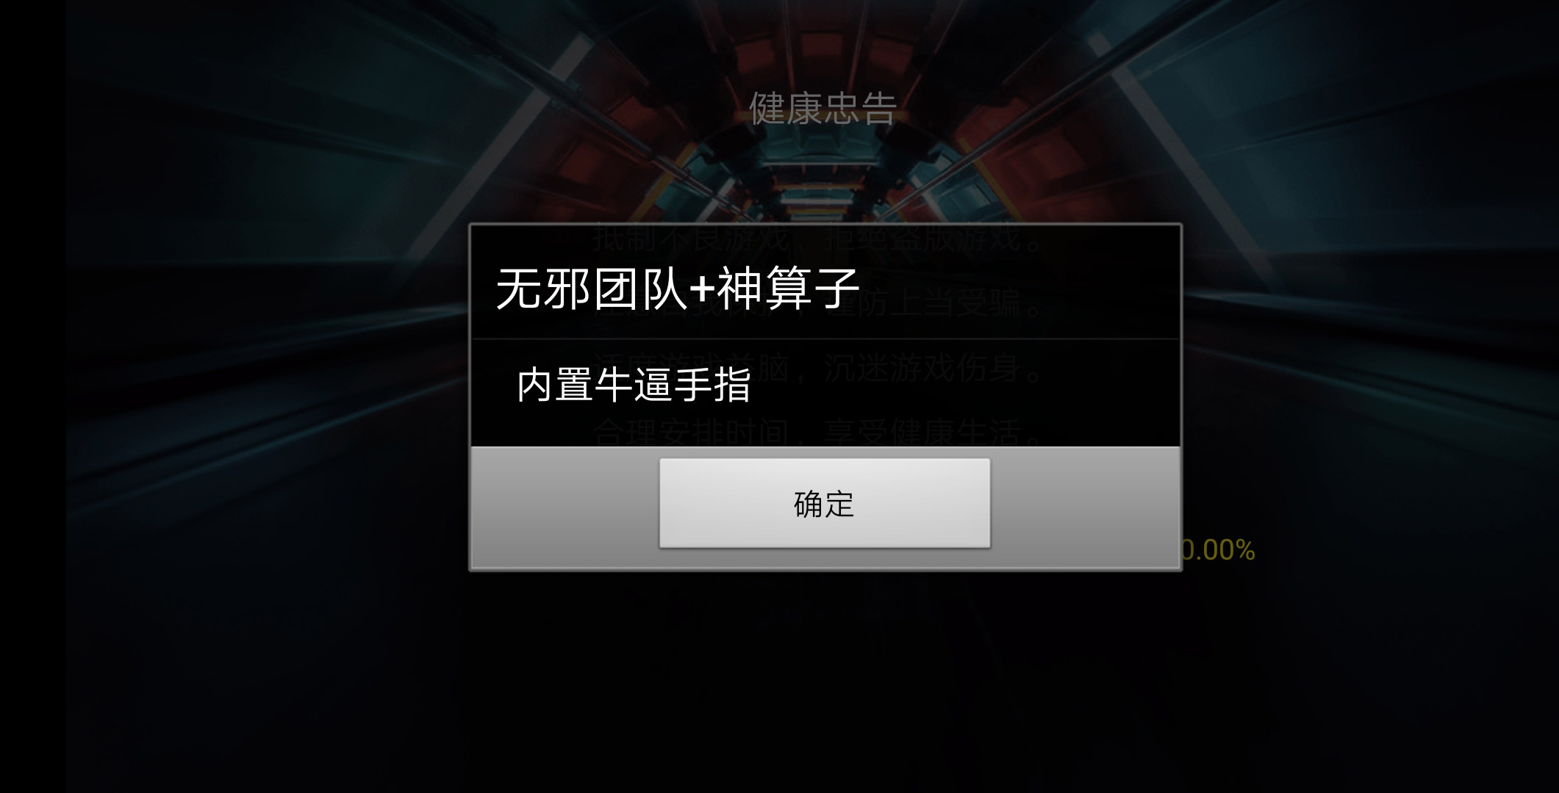
Task: Click gray button bar left of 确定
Action: pos(565,507)
